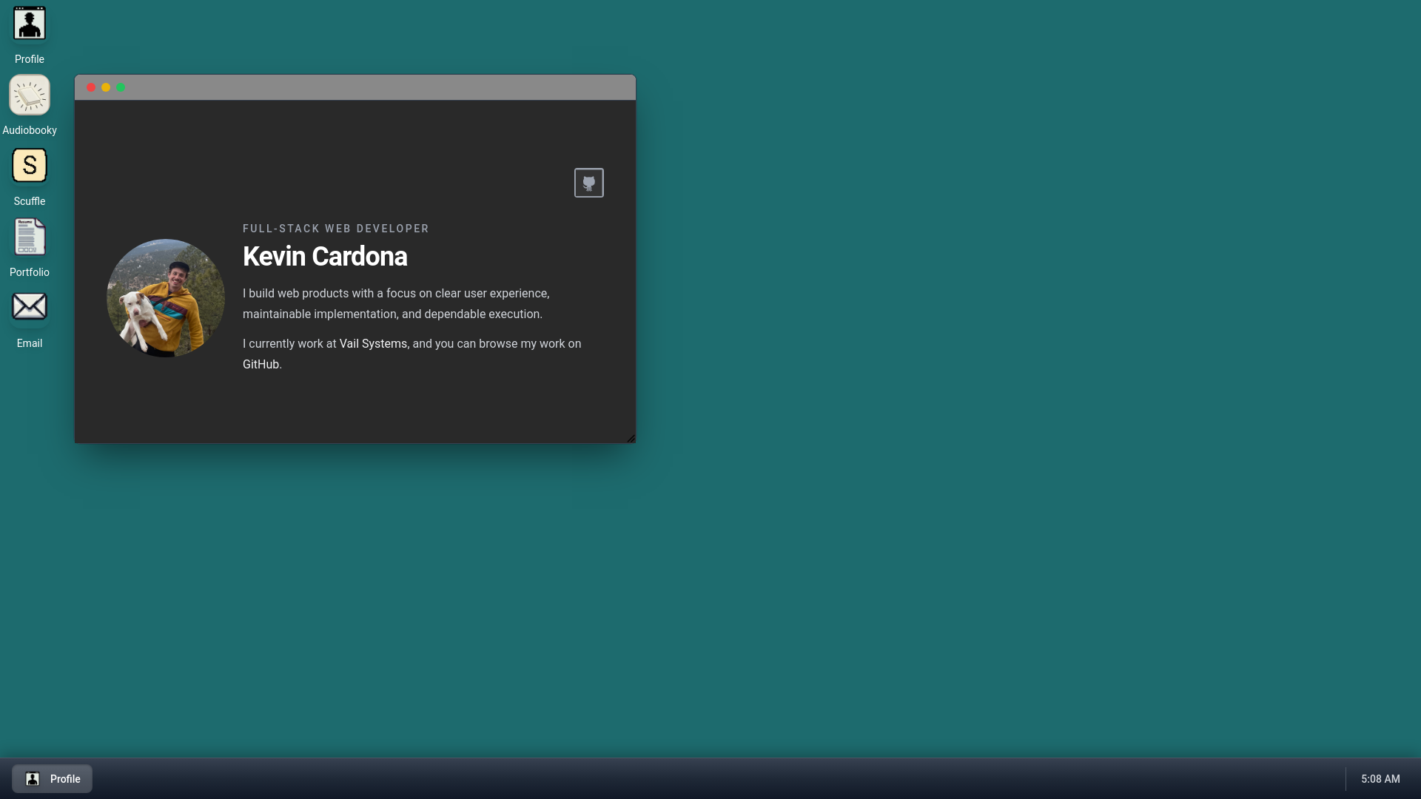Click the paragraph about building web products
The height and width of the screenshot is (799, 1421).
pyautogui.click(x=396, y=304)
